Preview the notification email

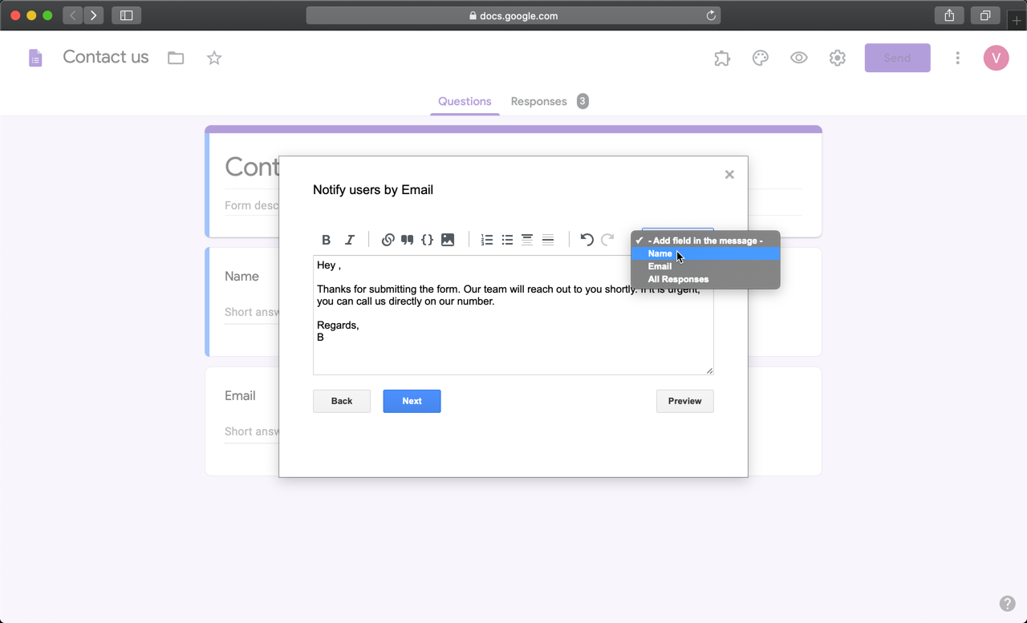tap(684, 401)
